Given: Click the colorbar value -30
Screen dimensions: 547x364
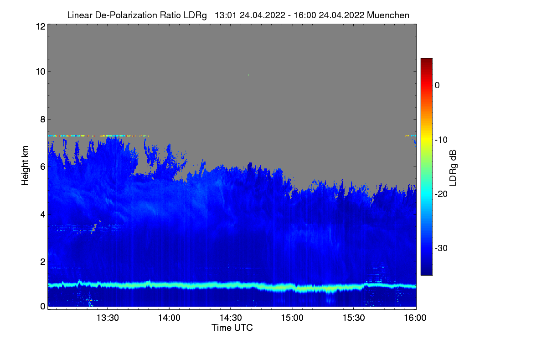Looking at the screenshot, I should (x=441, y=248).
